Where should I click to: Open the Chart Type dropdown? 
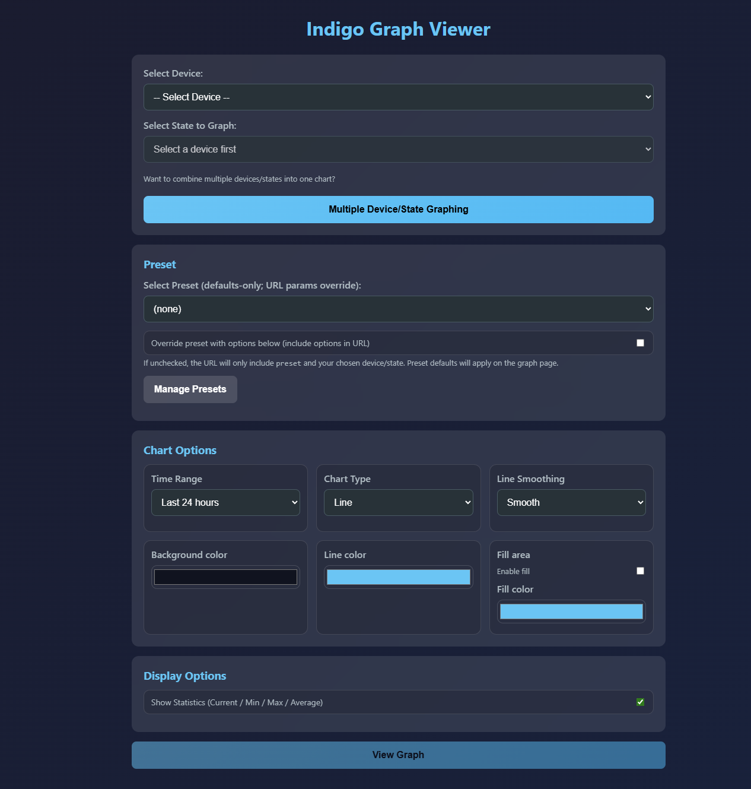coord(398,502)
